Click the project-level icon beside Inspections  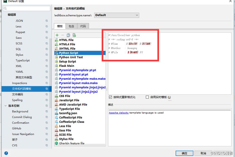tap(47, 83)
